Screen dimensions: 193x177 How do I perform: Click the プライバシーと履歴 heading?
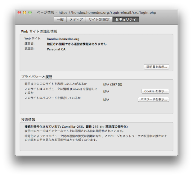37,77
